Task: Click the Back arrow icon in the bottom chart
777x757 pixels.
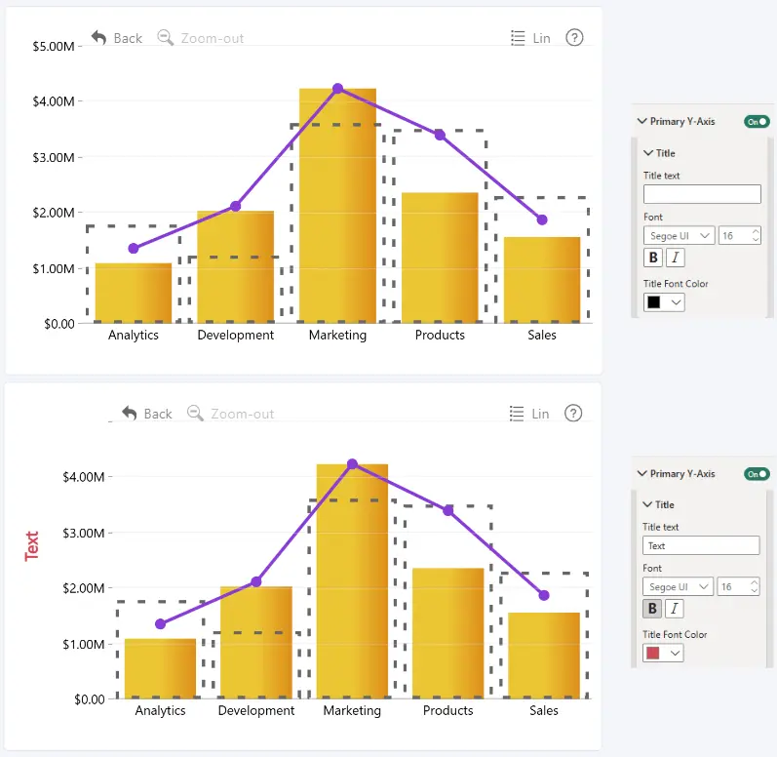Action: 130,413
